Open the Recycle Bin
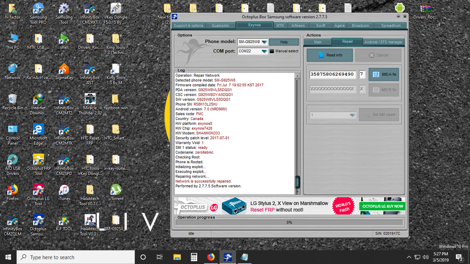Image resolution: width=470 pixels, height=264 pixels. point(12,102)
